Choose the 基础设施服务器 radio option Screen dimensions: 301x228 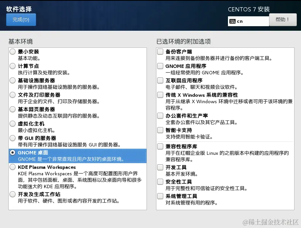click(13, 80)
